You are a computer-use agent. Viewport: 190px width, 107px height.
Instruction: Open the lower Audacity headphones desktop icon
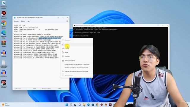[4, 73]
